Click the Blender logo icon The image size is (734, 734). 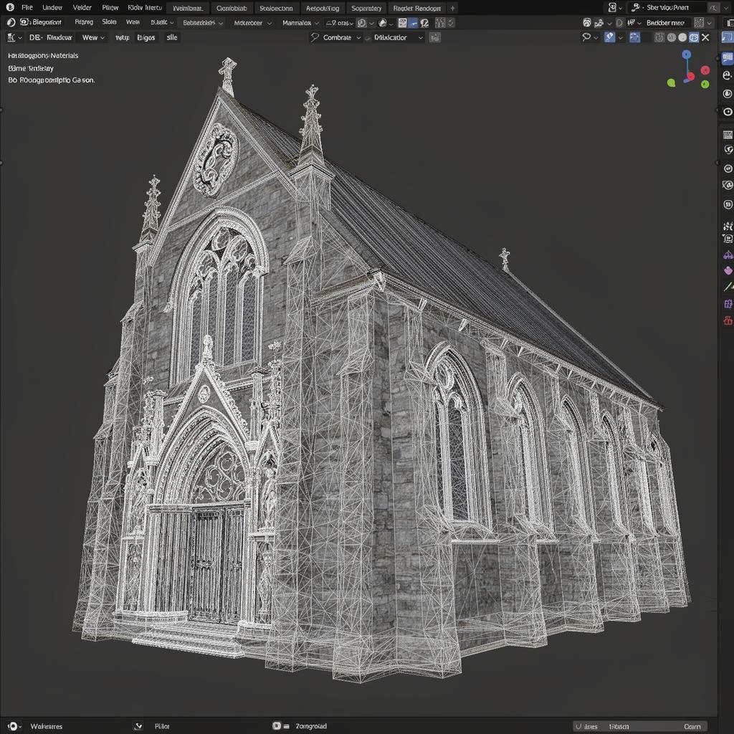[x=10, y=7]
